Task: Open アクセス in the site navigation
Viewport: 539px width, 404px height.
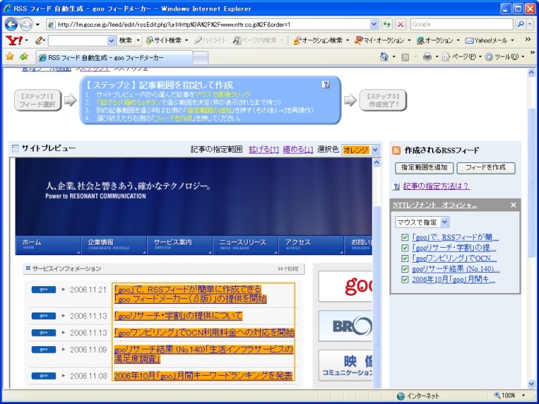Action: click(311, 244)
